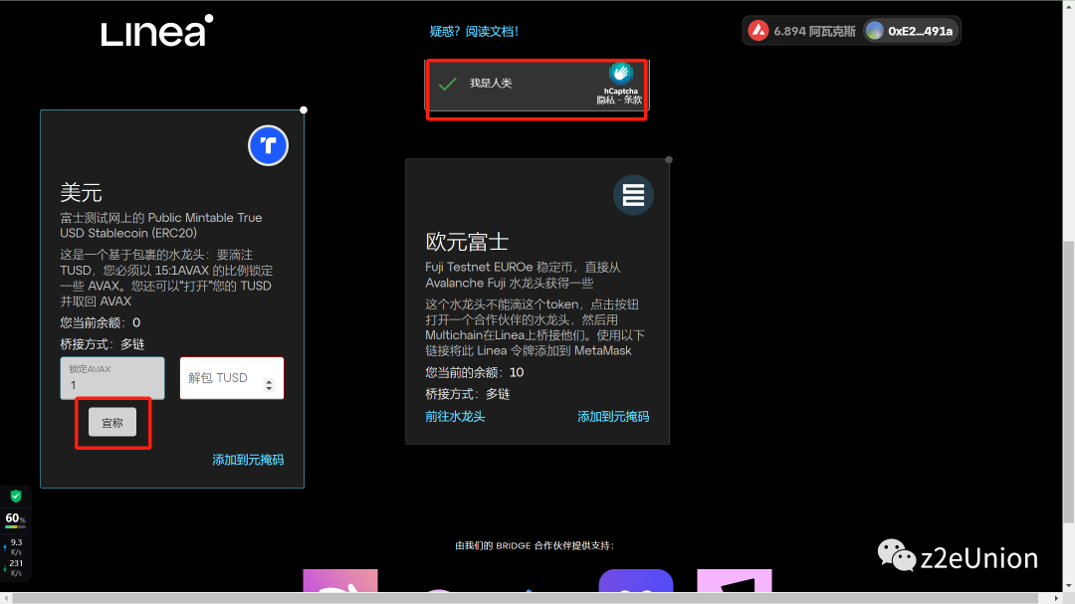
Task: Click the colorful wallet avatar next to 0xE2...491a
Action: point(875,30)
